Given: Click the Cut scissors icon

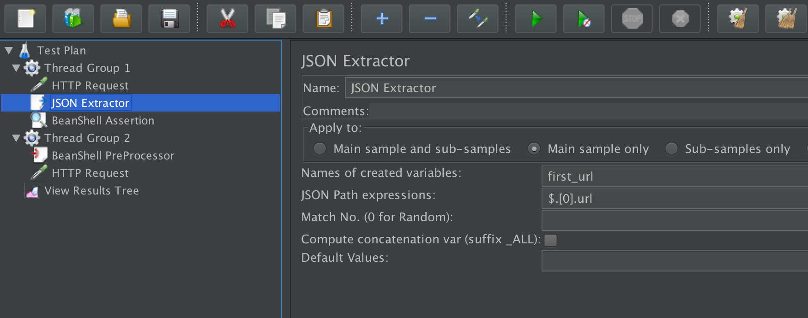Looking at the screenshot, I should tap(227, 19).
